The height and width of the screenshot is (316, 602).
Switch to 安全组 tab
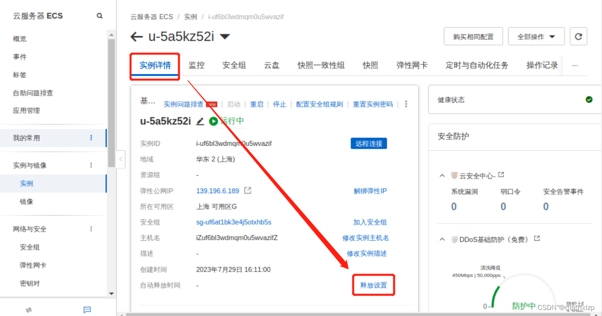[234, 65]
